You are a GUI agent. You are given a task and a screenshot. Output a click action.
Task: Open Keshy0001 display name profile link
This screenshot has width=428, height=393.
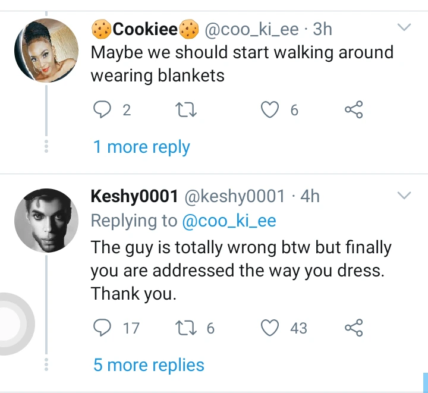point(134,196)
